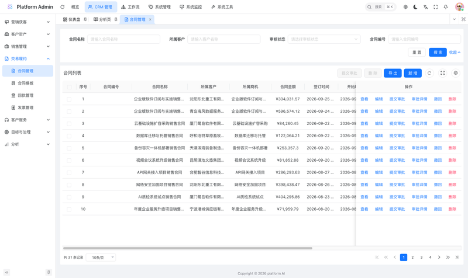The image size is (468, 278).
Task: Maximize the contract table fullscreen icon
Action: point(443,73)
